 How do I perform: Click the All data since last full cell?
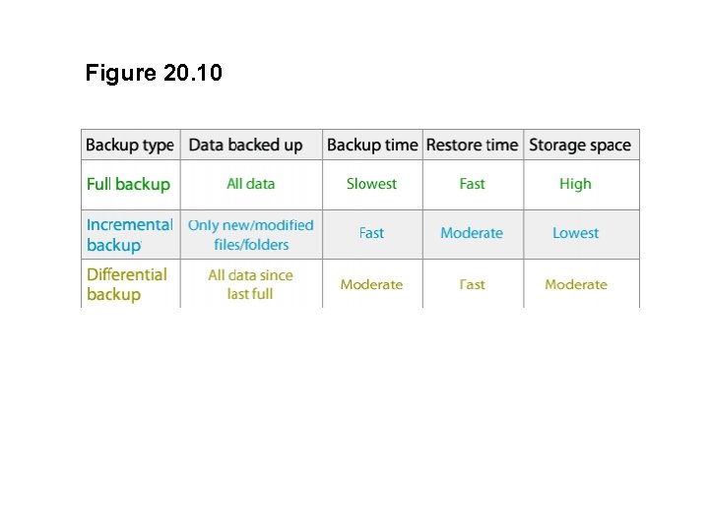pyautogui.click(x=250, y=284)
